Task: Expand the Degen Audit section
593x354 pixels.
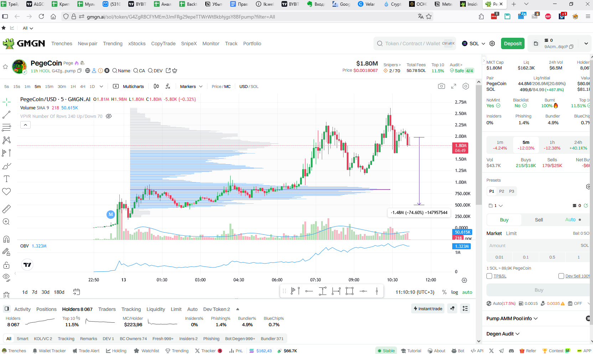Action: pos(503,334)
